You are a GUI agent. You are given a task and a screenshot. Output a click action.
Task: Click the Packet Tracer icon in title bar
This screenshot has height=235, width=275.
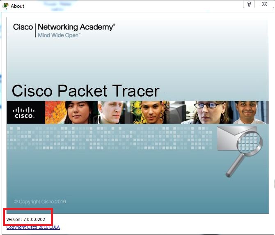pos(5,6)
